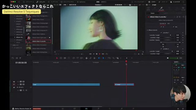196x110 pixels.
Task: Expand the ツールボックス (Toolbox) item
Action: coord(12,48)
